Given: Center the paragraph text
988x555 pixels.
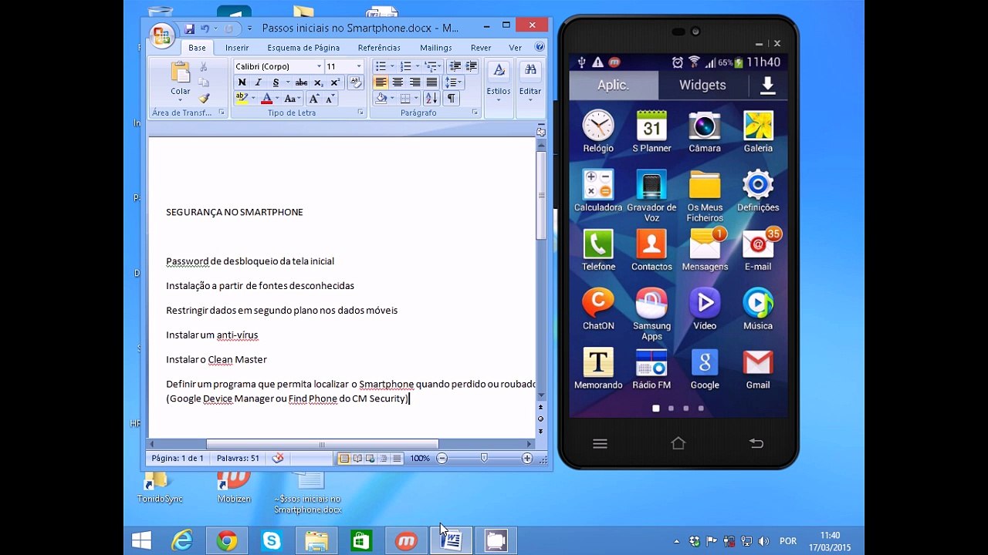Looking at the screenshot, I should pyautogui.click(x=398, y=82).
